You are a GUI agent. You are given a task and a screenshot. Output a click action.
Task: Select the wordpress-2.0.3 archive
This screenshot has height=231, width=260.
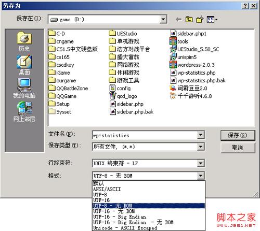[x=192, y=65]
